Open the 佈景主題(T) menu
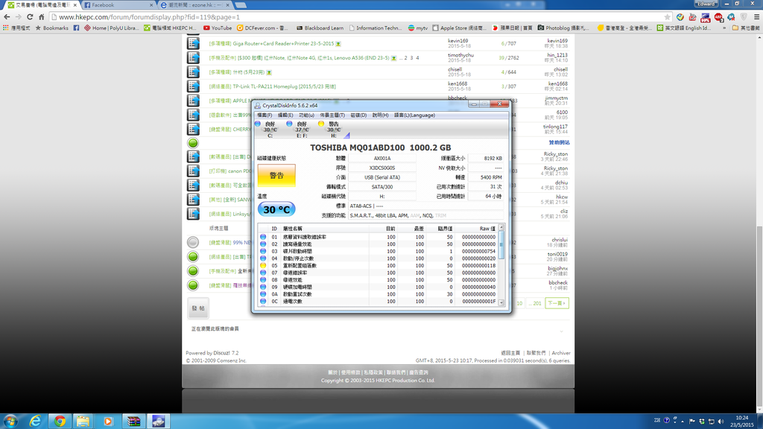This screenshot has height=429, width=763. 332,115
